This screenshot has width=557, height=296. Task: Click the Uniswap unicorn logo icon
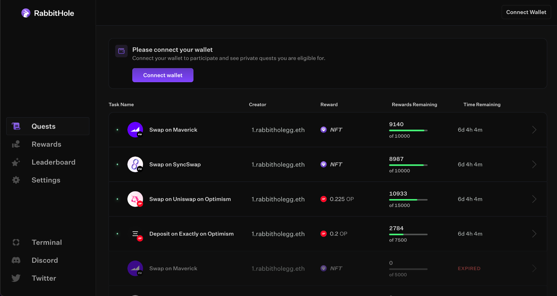(x=135, y=199)
